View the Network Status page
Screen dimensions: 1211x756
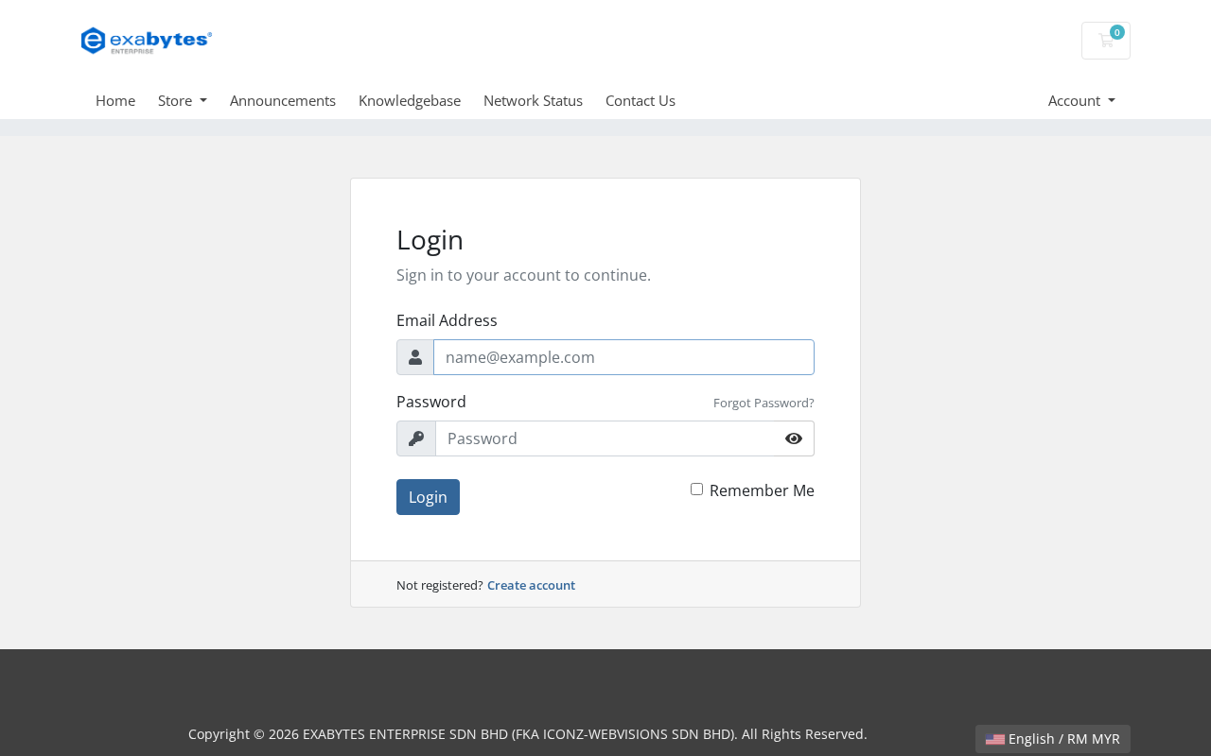(533, 100)
